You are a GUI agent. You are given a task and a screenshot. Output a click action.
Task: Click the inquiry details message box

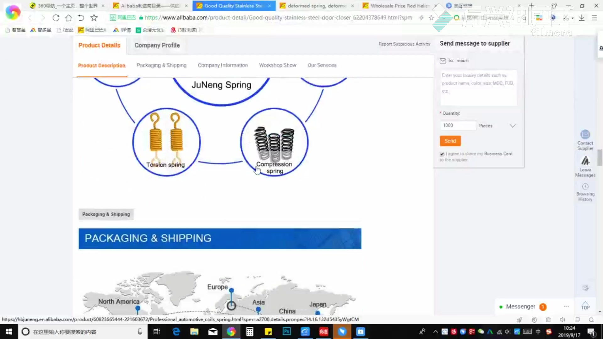[478, 88]
